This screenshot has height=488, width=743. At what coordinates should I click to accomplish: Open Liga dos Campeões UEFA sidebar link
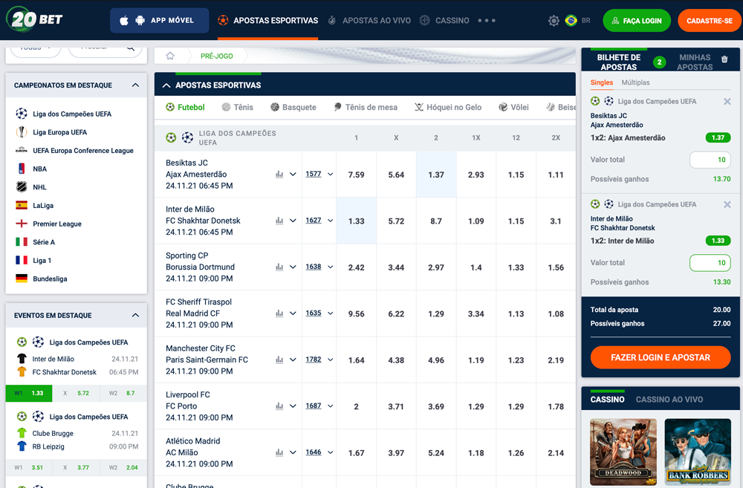[x=72, y=114]
